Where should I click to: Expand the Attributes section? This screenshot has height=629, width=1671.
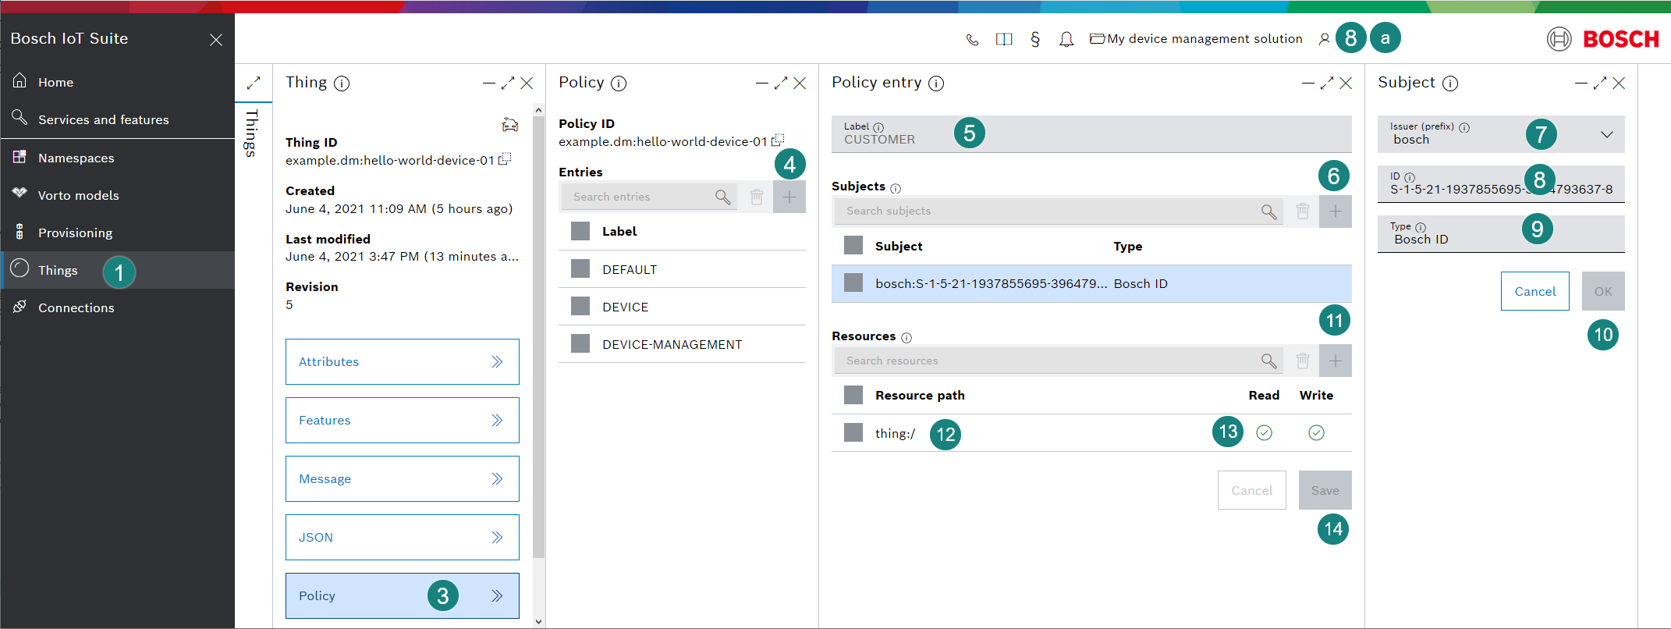point(403,361)
